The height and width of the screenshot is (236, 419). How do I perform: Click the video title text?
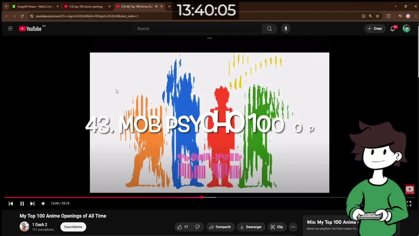tap(63, 216)
